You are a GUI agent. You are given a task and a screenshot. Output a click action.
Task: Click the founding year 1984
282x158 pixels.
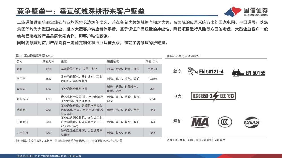click(x=49, y=69)
